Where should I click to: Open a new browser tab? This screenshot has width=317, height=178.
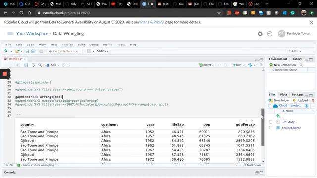tap(267, 4)
